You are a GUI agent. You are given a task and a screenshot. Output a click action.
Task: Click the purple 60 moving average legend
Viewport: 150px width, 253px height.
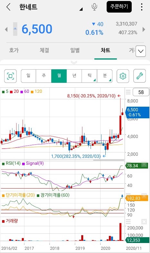(x=25, y=92)
